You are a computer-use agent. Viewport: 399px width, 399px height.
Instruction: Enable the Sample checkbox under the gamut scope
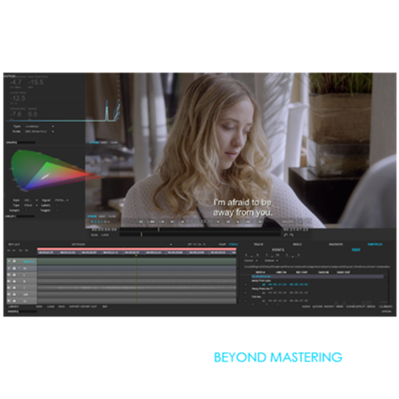pyautogui.click(x=26, y=211)
